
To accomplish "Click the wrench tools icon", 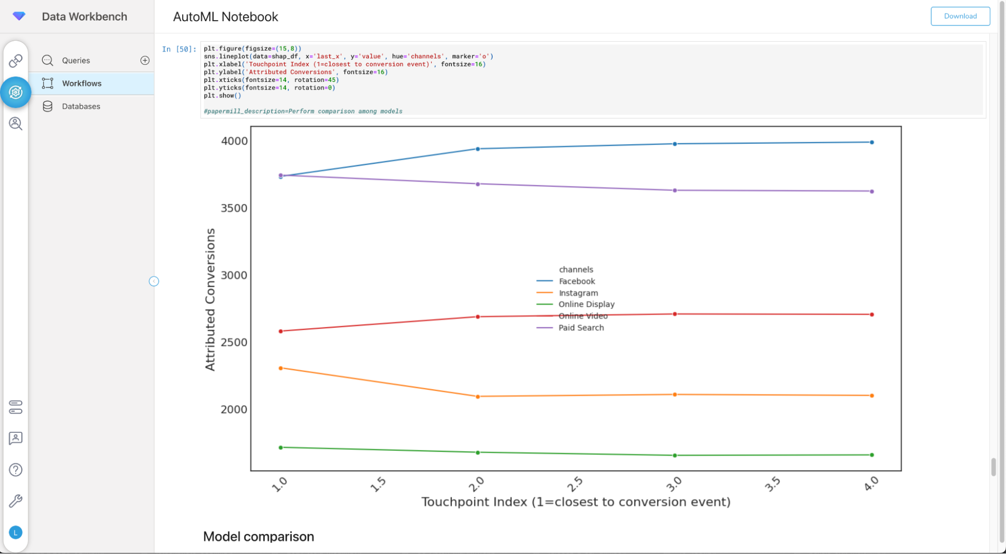I will [x=16, y=501].
